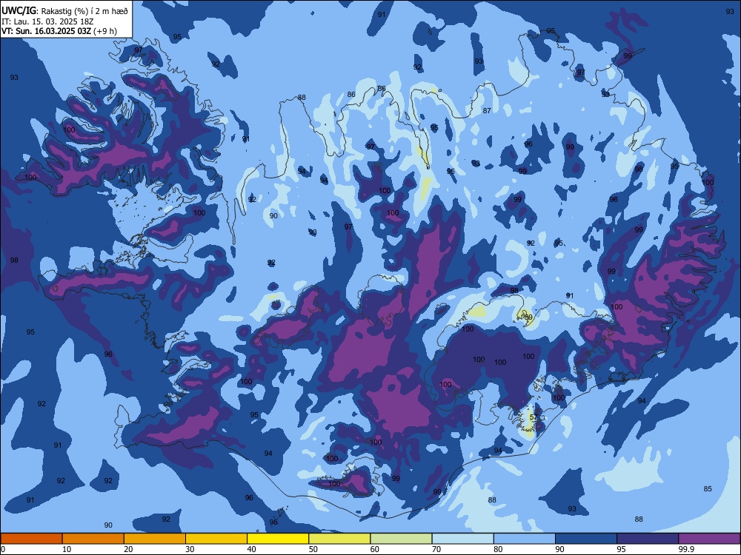This screenshot has width=741, height=555.
Task: Click the 50–60 pale yellow legend swatch
Action: coord(339,539)
